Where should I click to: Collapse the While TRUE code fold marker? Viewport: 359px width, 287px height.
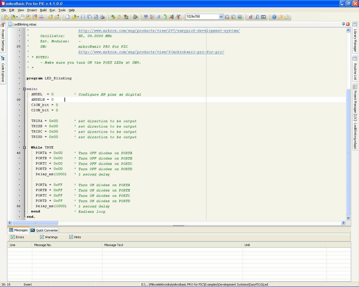tap(24, 147)
